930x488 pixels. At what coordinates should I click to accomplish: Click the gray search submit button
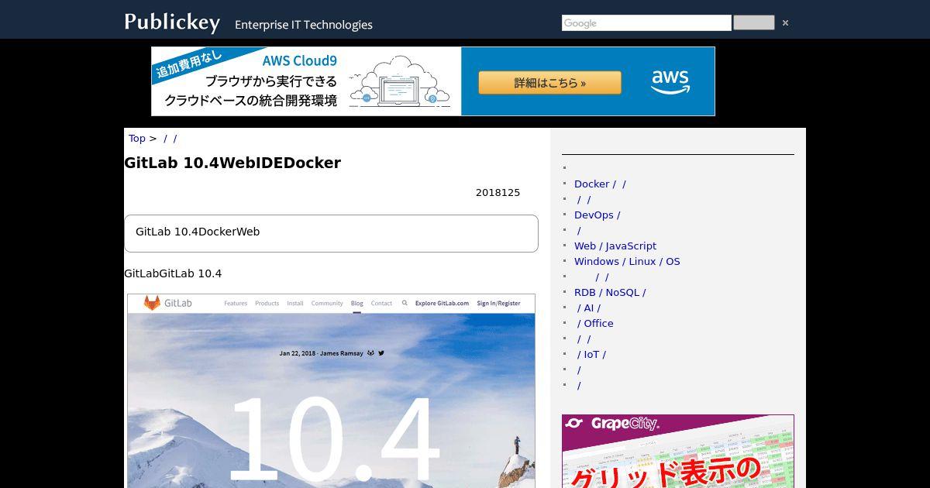pyautogui.click(x=754, y=22)
